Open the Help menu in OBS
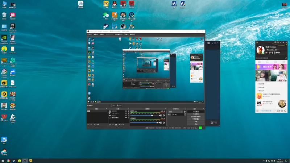 point(132,34)
